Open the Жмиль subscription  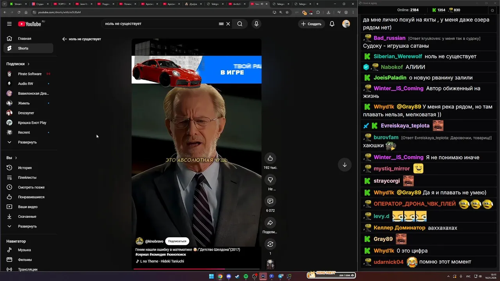point(28,103)
